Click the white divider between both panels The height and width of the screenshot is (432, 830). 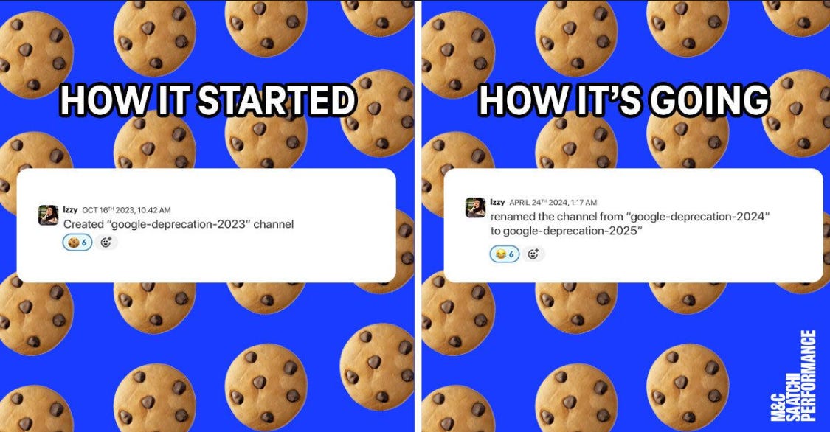tap(418, 216)
